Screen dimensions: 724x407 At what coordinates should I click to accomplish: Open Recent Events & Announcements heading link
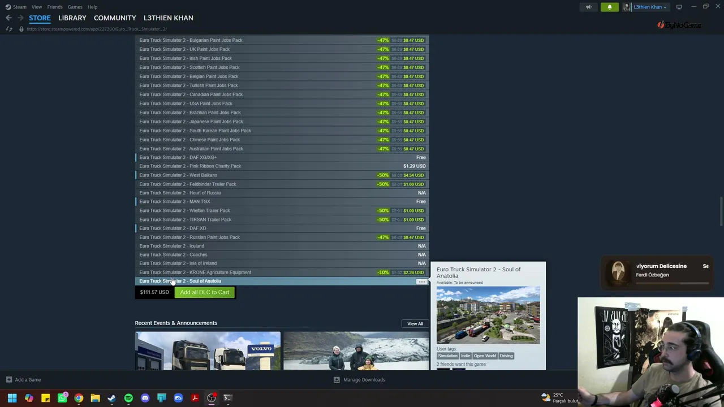pyautogui.click(x=176, y=323)
